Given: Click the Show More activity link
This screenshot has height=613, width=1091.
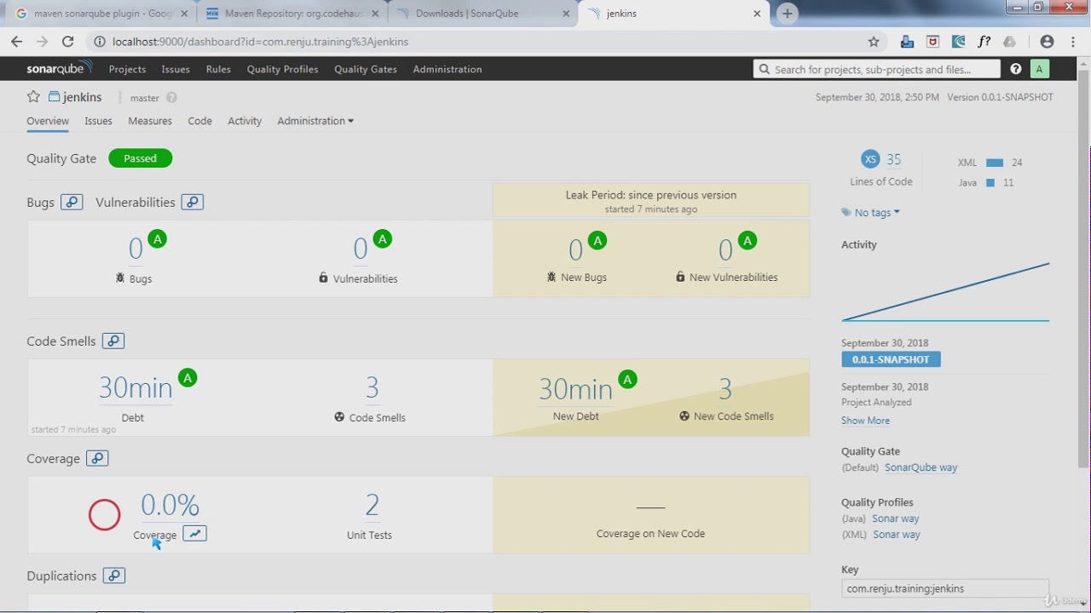Looking at the screenshot, I should pyautogui.click(x=865, y=421).
